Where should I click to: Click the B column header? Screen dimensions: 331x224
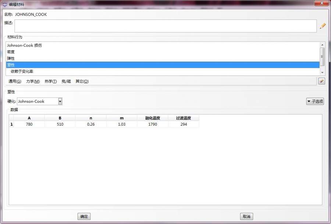pyautogui.click(x=60, y=118)
